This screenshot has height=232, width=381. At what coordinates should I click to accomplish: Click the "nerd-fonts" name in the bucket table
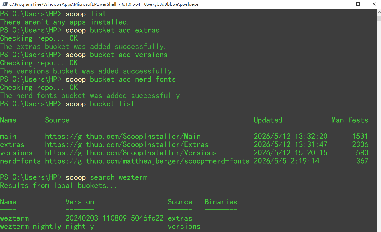coord(20,161)
